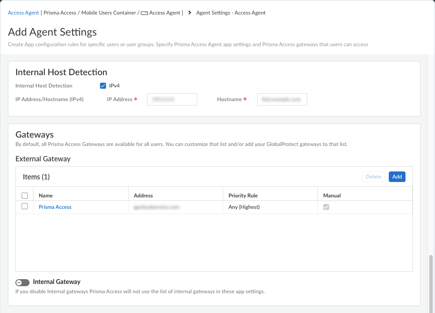Select all gateways with header checkbox
Screen dimensions: 435x313
click(x=25, y=196)
